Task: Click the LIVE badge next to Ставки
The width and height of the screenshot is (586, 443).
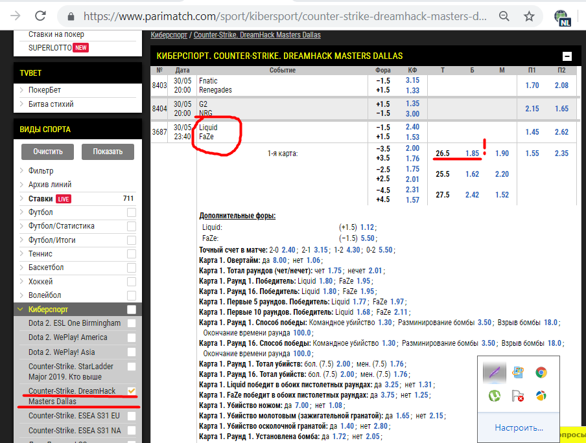Action: pos(63,199)
